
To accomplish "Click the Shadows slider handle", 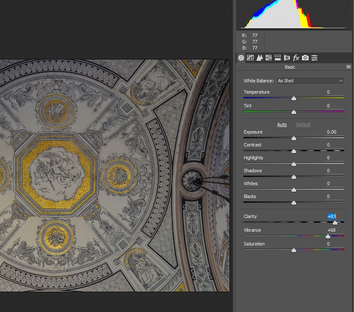I will click(x=294, y=177).
